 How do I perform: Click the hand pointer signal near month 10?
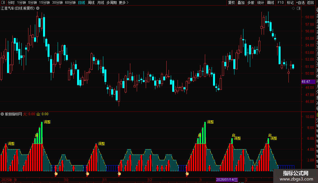56,173
